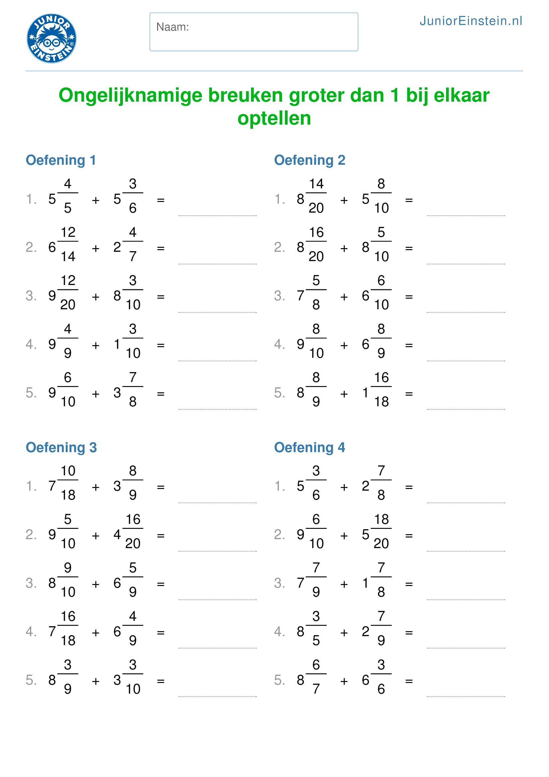Click the Oefening 3 heading
Screen dimensions: 549x777
click(x=61, y=447)
